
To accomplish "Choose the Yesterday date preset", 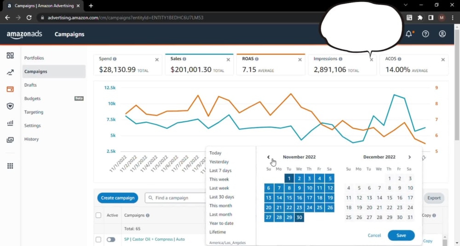I will (219, 162).
